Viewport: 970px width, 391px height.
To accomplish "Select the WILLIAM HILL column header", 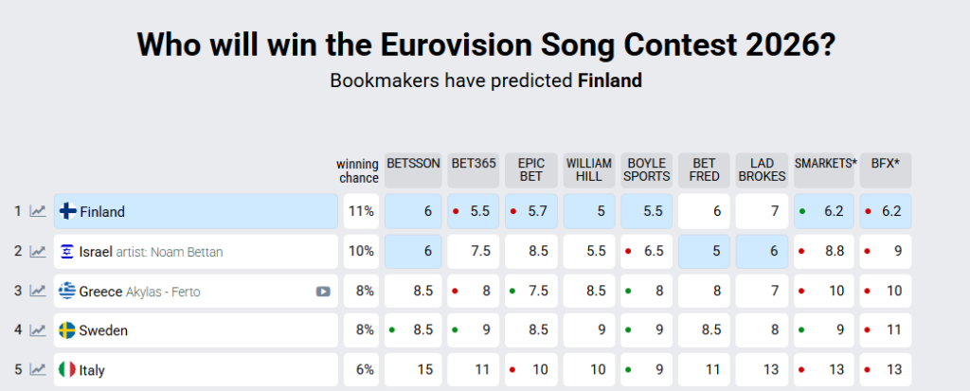I will point(589,169).
